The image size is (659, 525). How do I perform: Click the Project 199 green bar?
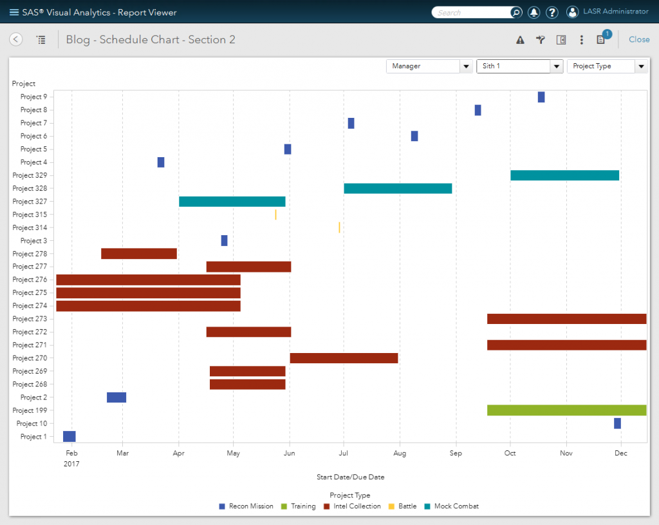(x=566, y=410)
